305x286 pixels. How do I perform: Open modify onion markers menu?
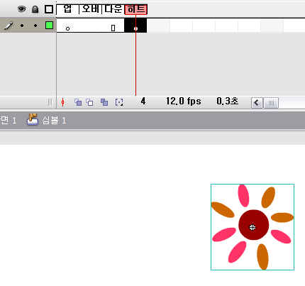119,102
